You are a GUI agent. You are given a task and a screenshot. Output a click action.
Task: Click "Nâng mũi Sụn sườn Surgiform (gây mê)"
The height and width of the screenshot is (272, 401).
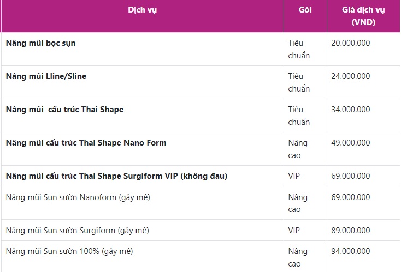[x=78, y=231]
